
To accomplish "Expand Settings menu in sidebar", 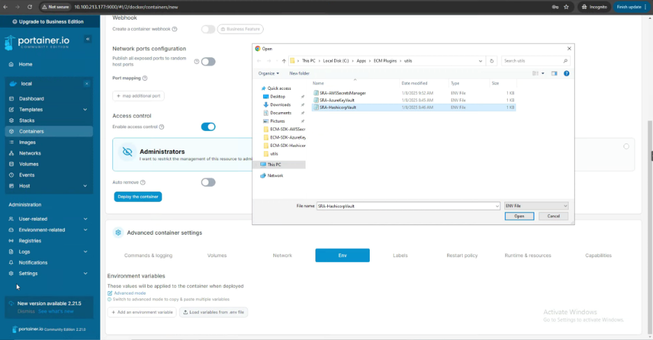I will 85,274.
